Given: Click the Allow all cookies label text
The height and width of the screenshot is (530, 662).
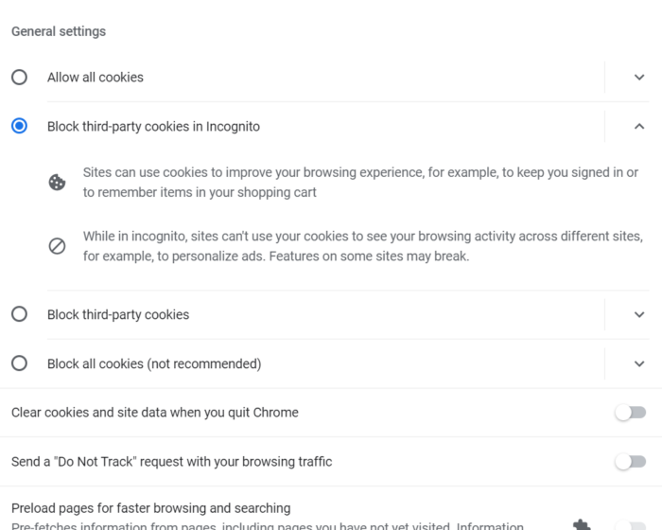Looking at the screenshot, I should (x=96, y=78).
